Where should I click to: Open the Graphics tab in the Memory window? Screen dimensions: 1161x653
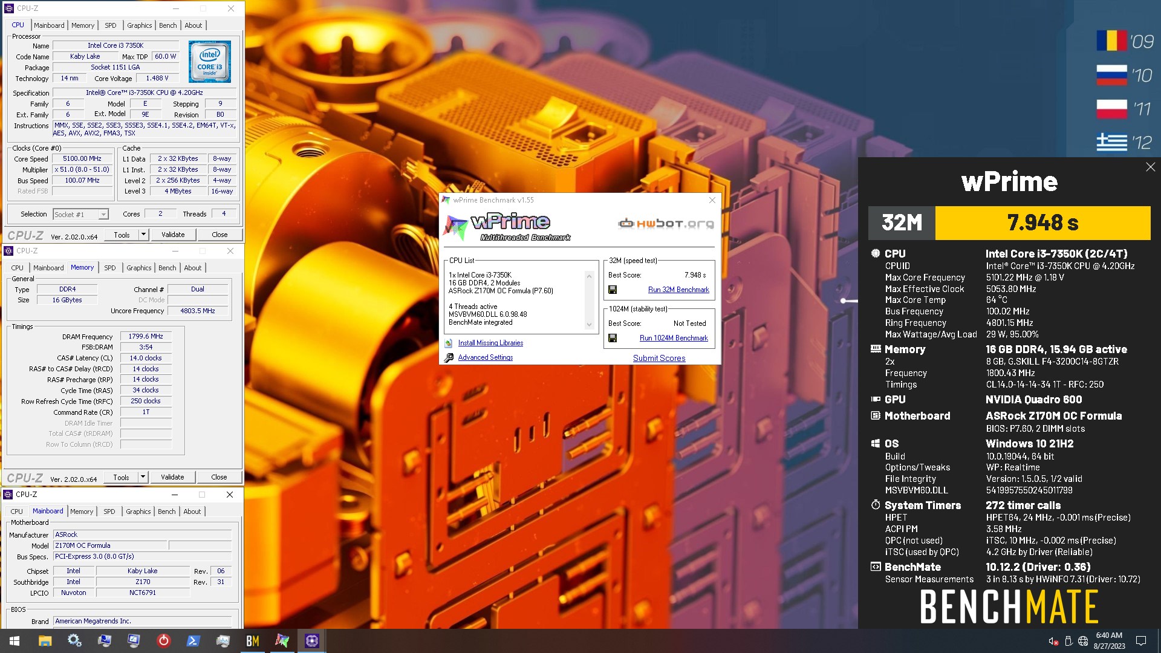tap(139, 268)
